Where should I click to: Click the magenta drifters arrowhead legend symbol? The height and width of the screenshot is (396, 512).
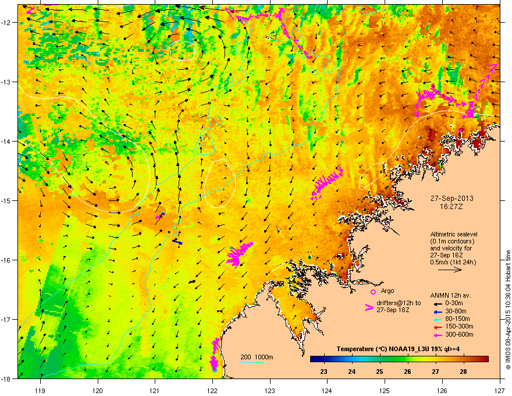[369, 307]
